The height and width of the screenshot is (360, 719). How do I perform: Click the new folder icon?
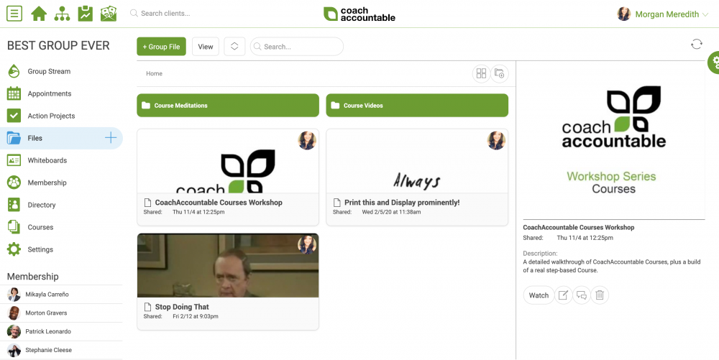(500, 73)
